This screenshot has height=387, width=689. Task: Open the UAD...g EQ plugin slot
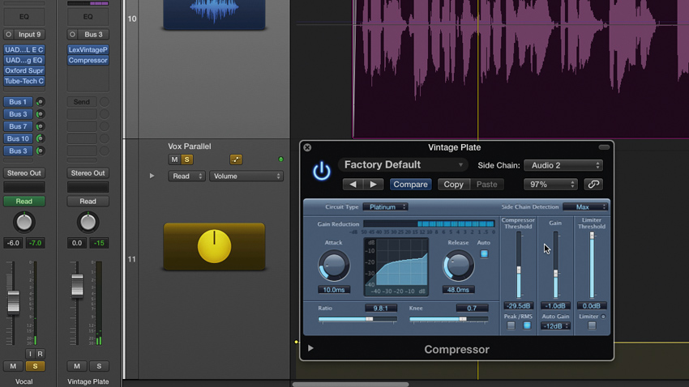coord(24,60)
